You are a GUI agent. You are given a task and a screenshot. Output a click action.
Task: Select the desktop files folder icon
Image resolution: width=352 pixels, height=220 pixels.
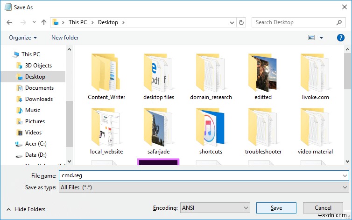click(158, 73)
